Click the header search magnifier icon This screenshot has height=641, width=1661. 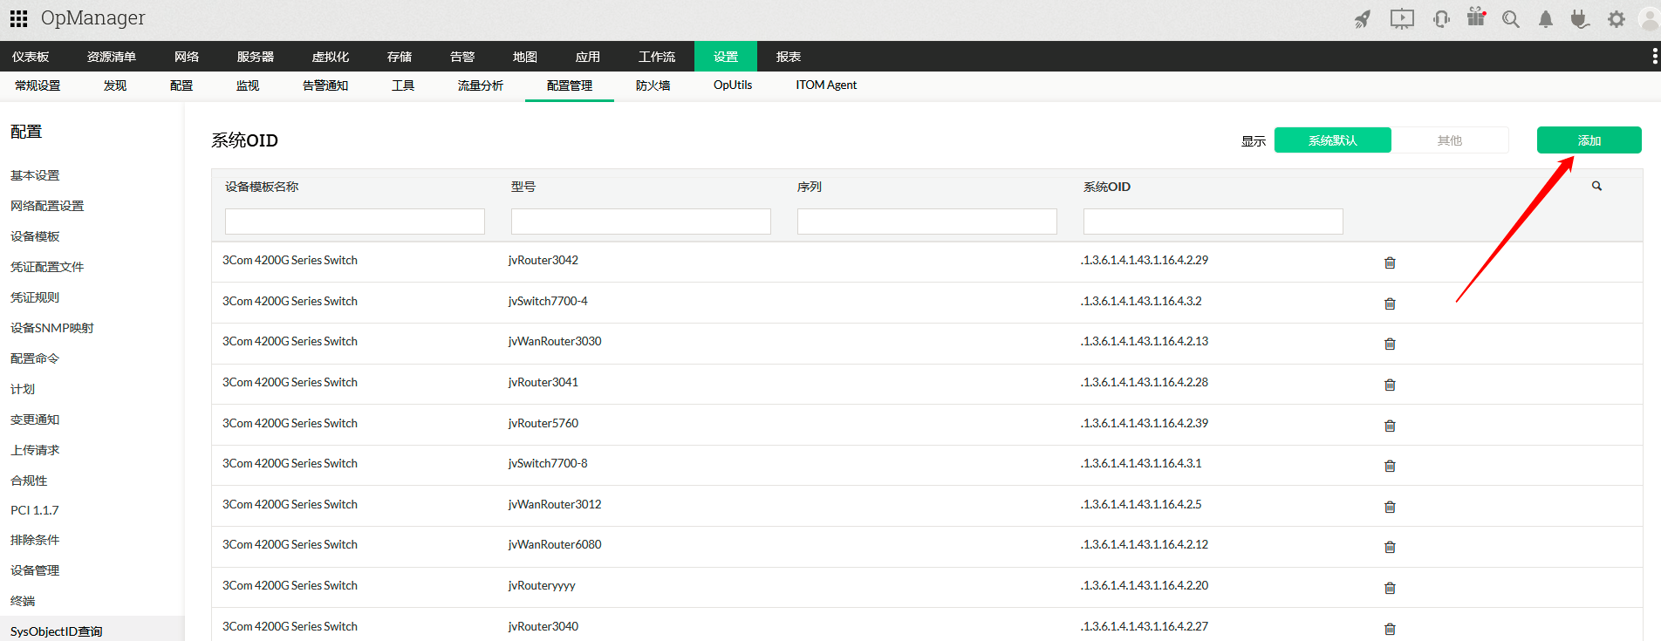(x=1511, y=19)
